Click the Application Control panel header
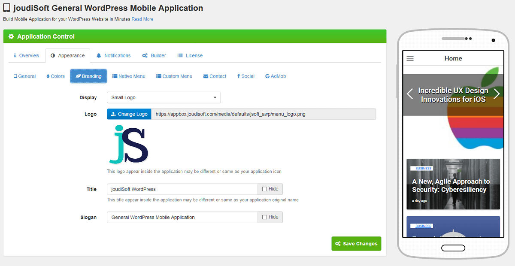The height and width of the screenshot is (266, 515). click(195, 36)
